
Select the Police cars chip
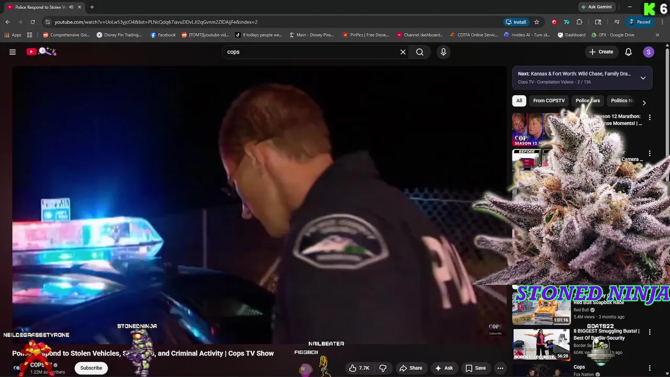click(588, 101)
